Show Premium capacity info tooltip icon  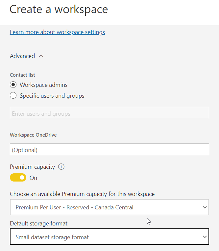61,167
